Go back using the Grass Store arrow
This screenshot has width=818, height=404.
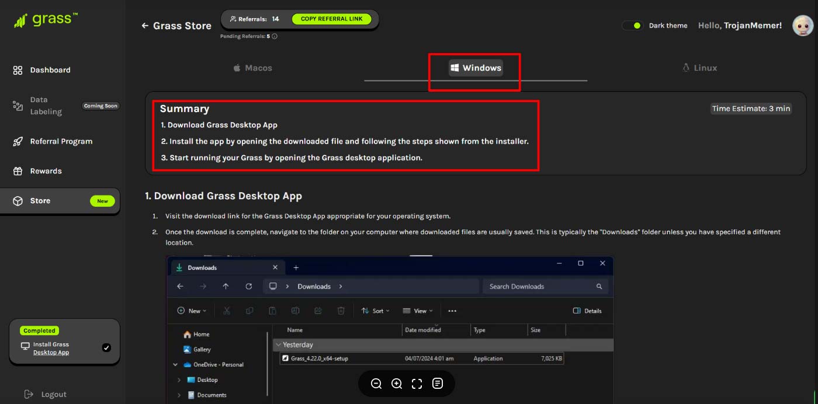[145, 26]
